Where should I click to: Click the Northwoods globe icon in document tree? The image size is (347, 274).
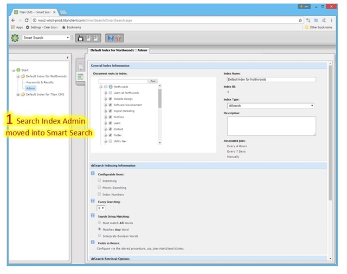[x=111, y=87]
